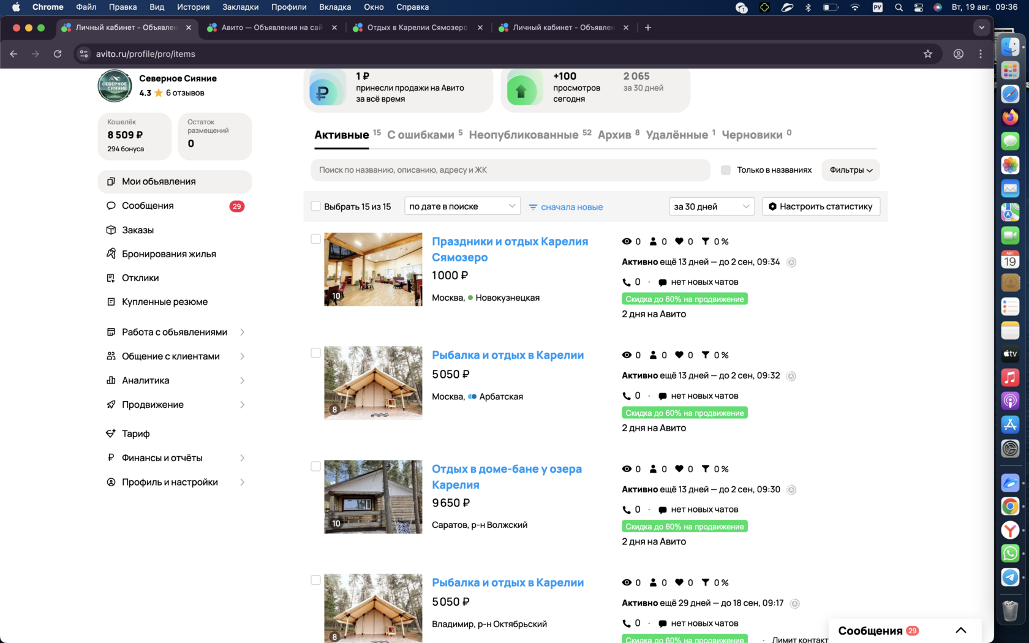Check the Выбрать 15 из 15 checkbox
This screenshot has width=1029, height=643.
point(316,206)
